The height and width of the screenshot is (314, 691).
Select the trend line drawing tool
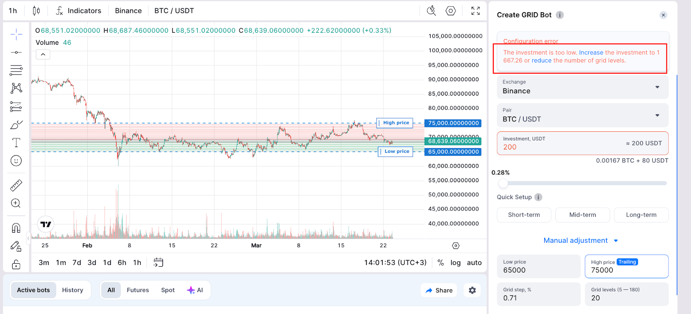click(x=16, y=53)
